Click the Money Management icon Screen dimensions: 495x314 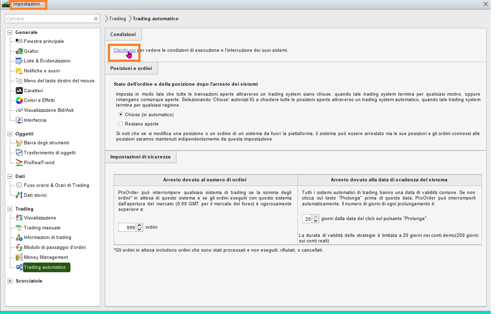click(x=19, y=257)
